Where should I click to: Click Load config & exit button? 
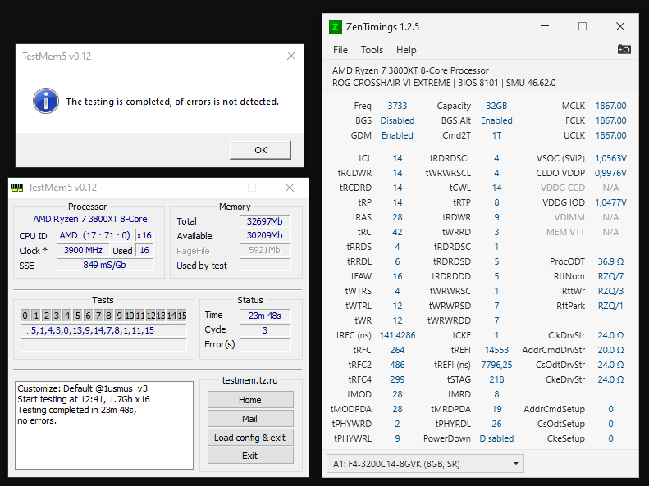click(x=250, y=438)
